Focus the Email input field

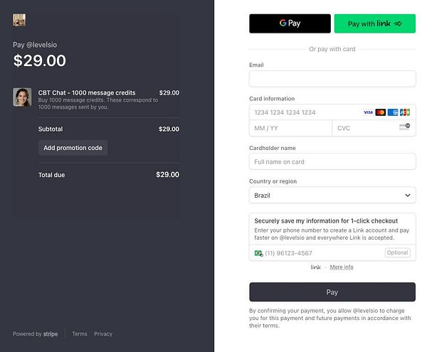332,78
